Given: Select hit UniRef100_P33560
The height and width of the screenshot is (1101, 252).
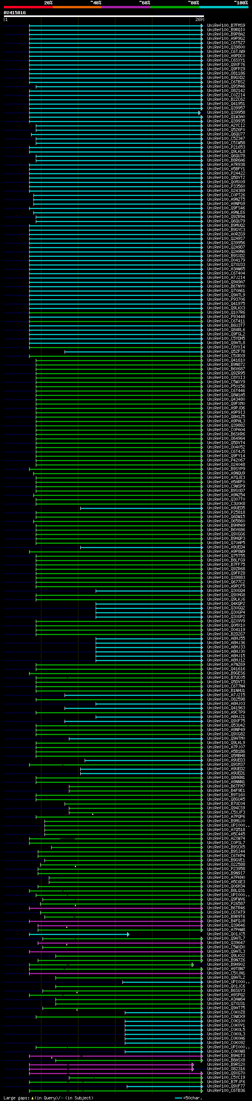Looking at the screenshot, I should 226,187.
